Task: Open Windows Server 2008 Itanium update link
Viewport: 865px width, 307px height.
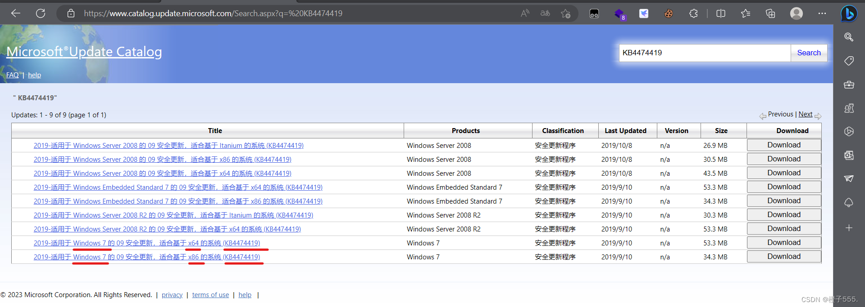Action: 168,146
